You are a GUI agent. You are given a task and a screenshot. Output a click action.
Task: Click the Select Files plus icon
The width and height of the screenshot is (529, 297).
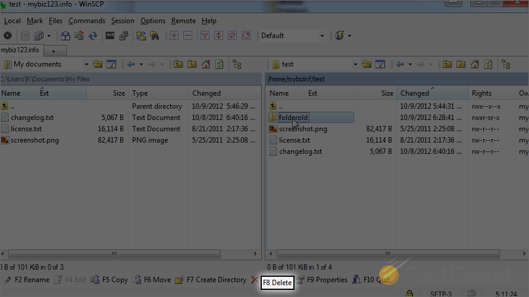(x=174, y=36)
